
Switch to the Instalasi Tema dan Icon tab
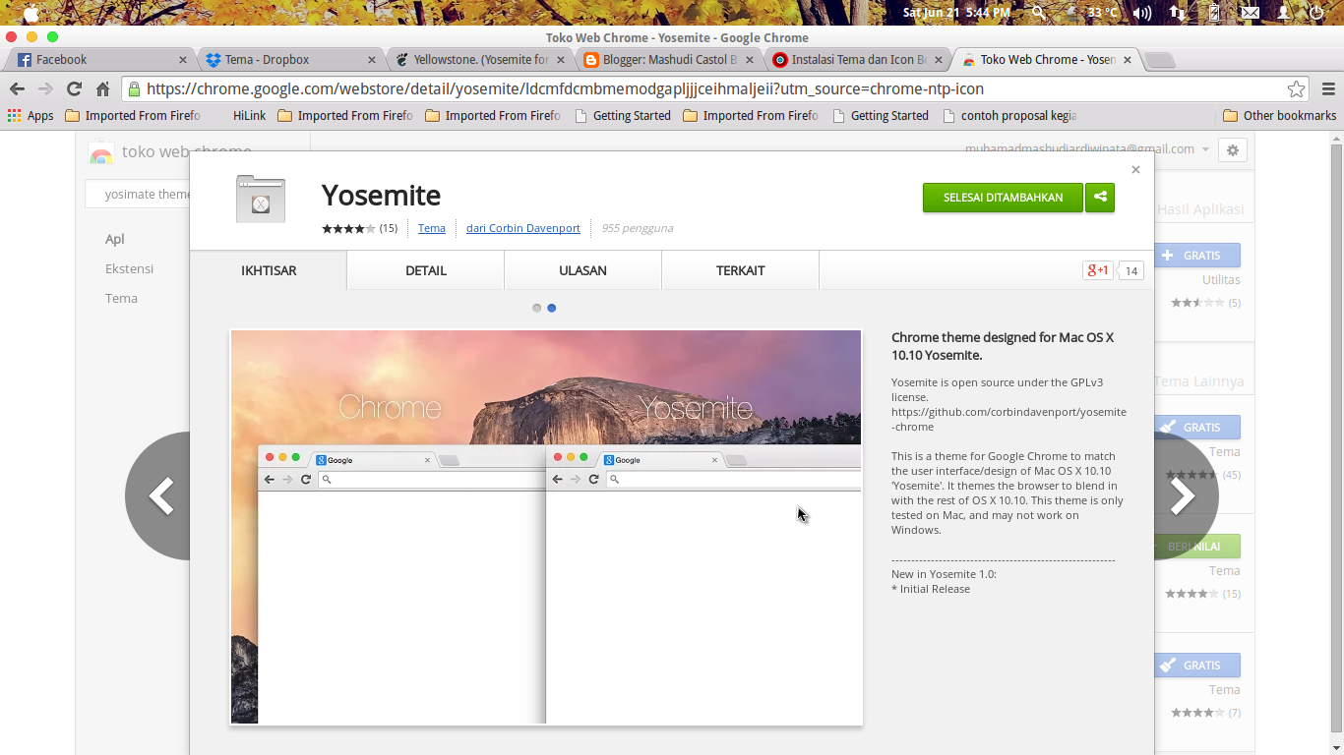pyautogui.click(x=857, y=60)
